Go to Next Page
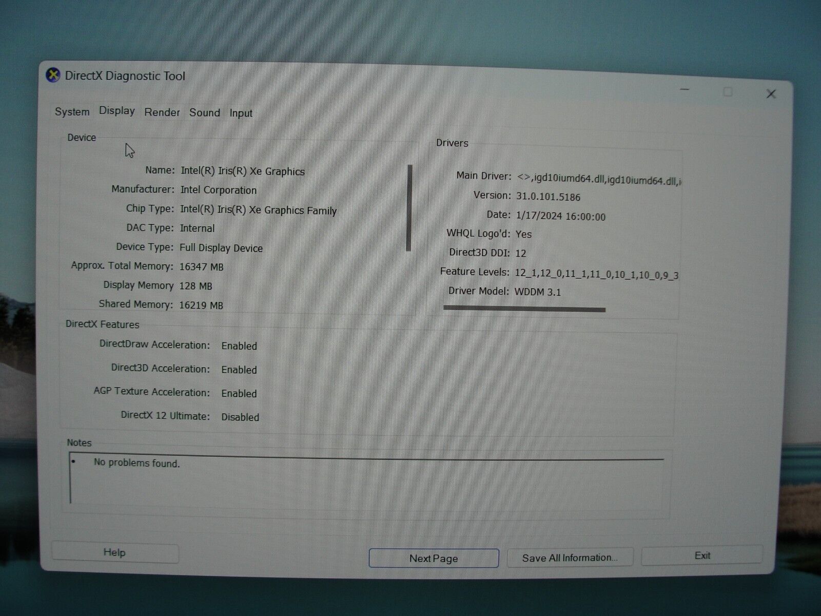This screenshot has width=821, height=616. (x=434, y=558)
